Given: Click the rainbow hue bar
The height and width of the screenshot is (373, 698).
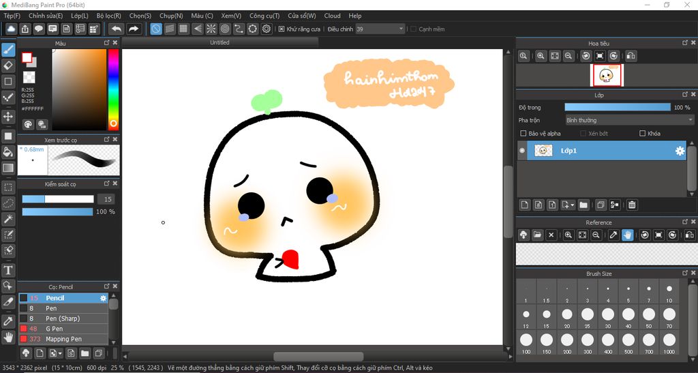Looking at the screenshot, I should tap(114, 89).
